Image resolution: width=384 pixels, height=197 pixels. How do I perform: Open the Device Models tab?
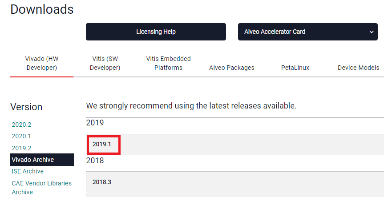coord(358,68)
